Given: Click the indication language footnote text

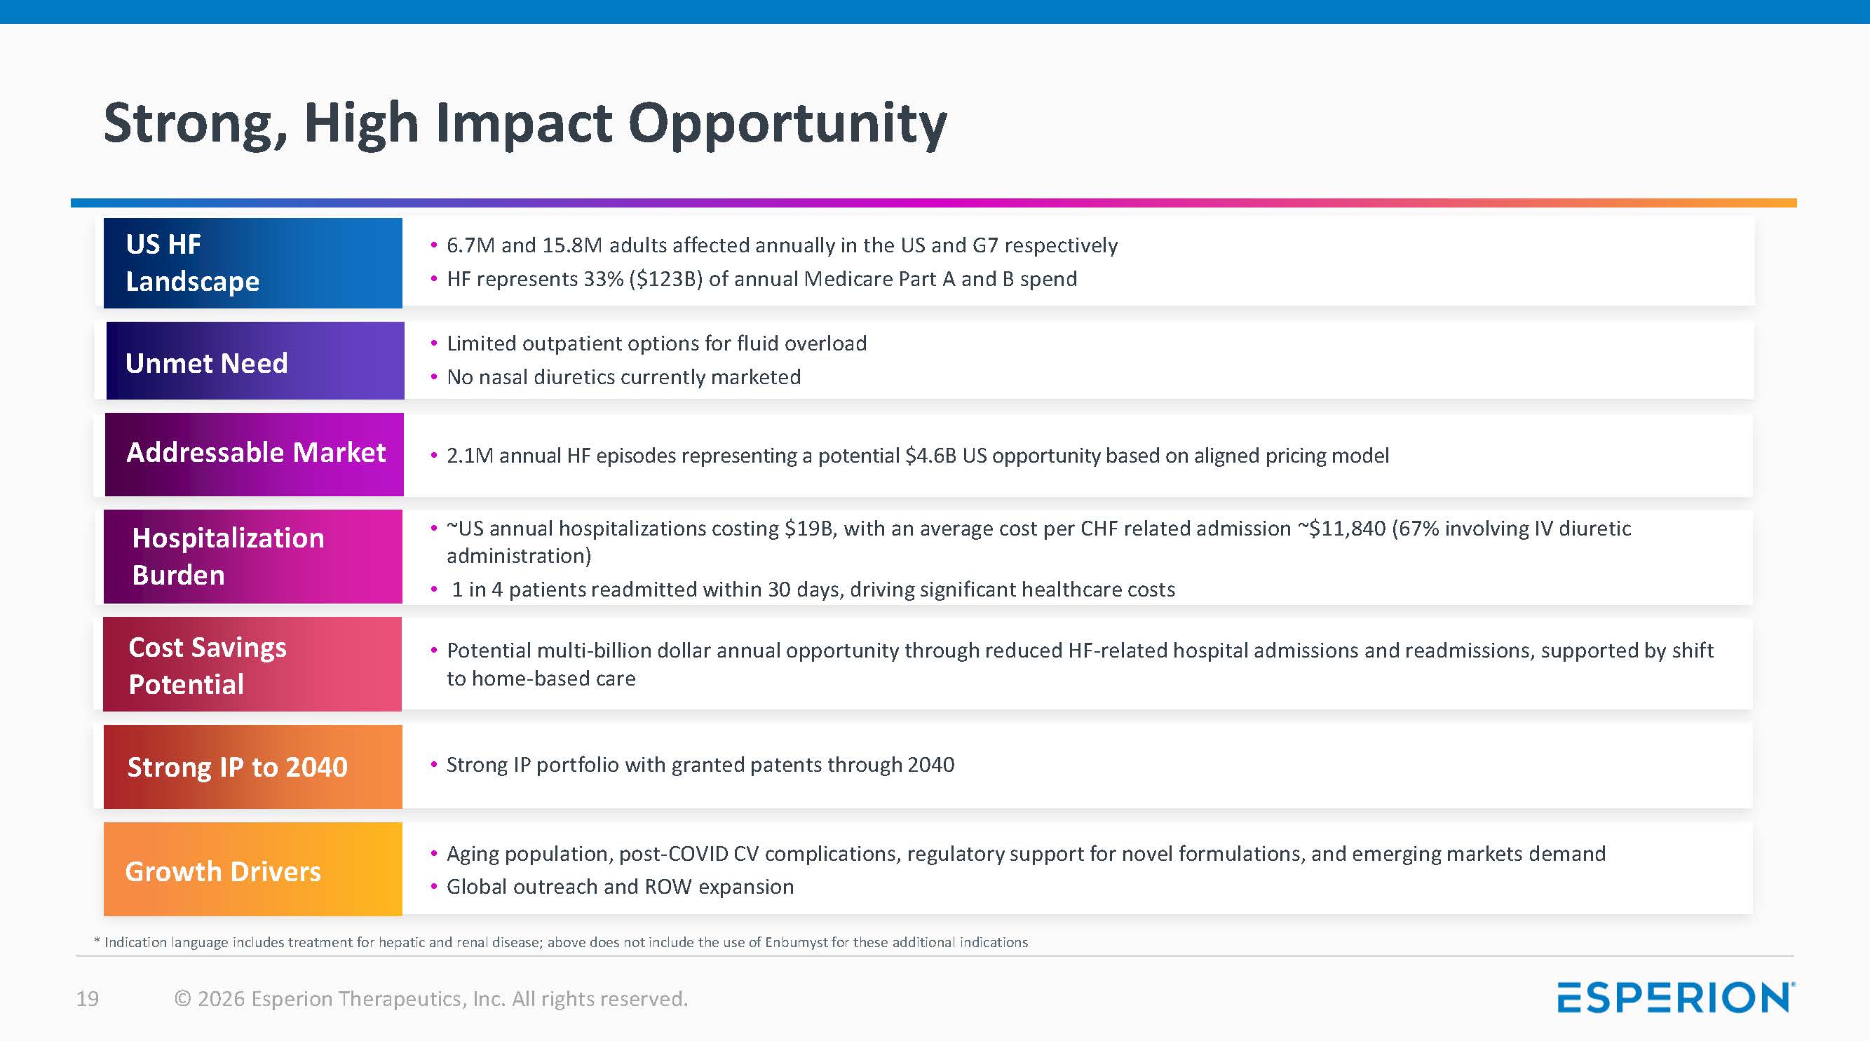Looking at the screenshot, I should tap(561, 942).
